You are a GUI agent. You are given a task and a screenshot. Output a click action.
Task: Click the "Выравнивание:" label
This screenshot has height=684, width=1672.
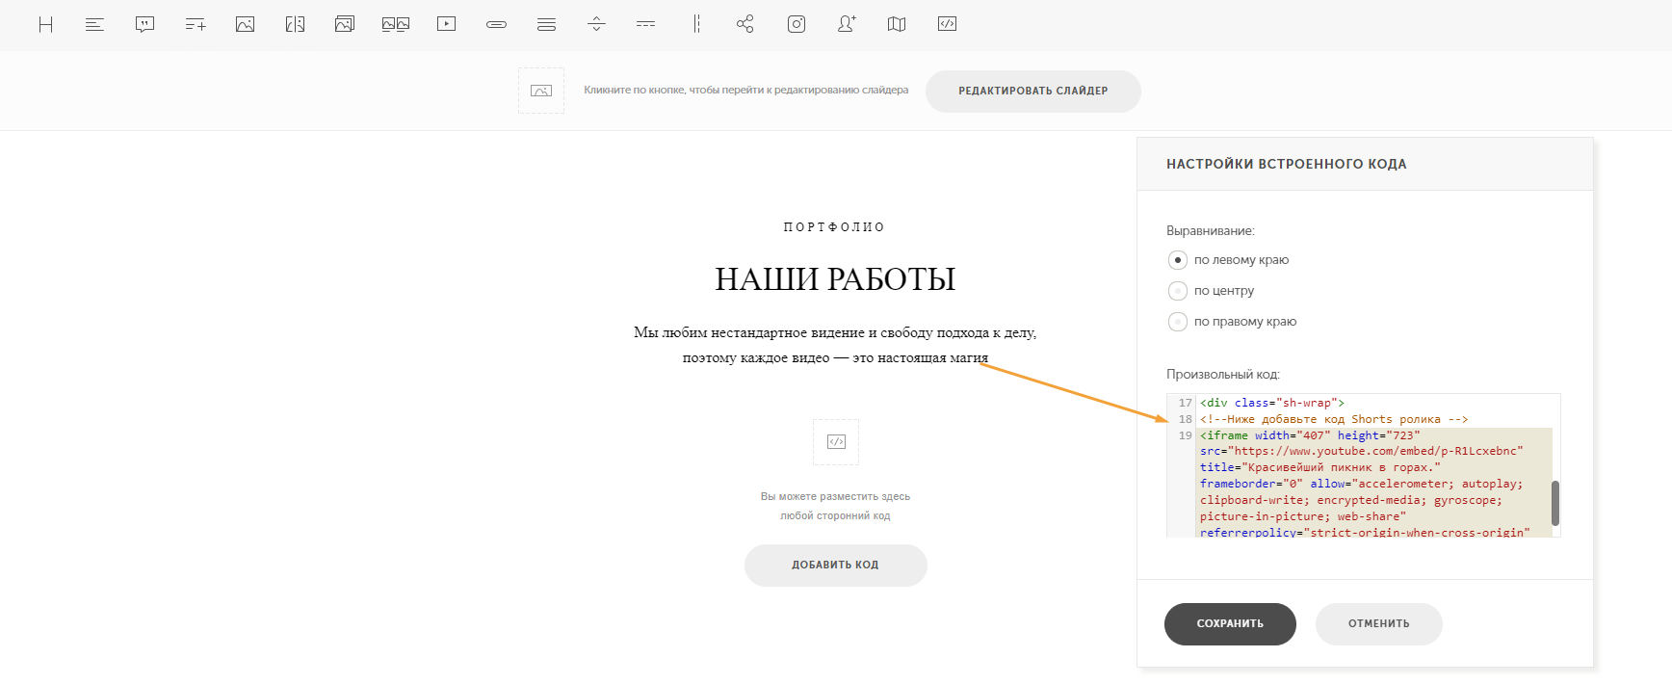pos(1211,231)
